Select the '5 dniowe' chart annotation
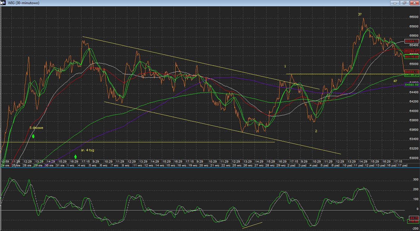 click(36, 128)
